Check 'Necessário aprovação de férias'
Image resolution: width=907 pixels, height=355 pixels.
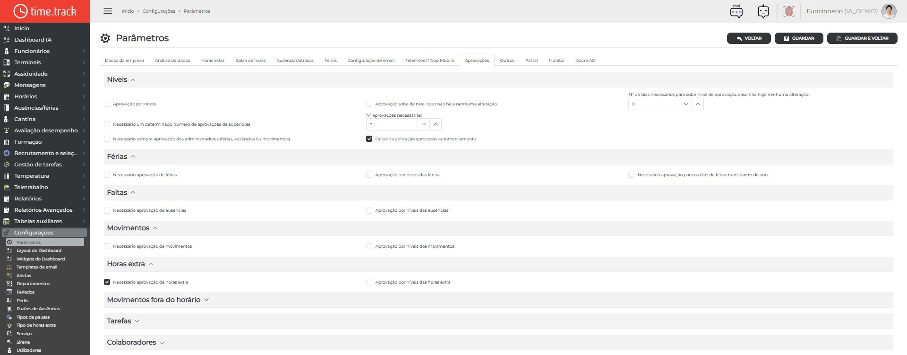tap(107, 175)
